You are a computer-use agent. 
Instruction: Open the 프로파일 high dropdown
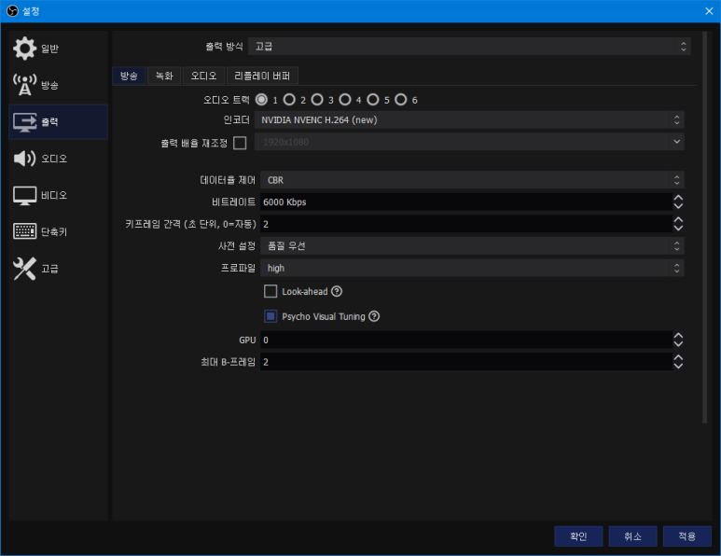472,268
